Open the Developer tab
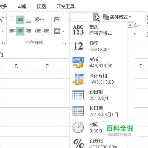148x148 pixels. point(65,6)
